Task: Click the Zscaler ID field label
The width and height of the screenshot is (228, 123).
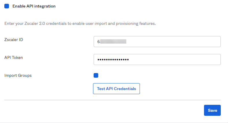Action: (14, 40)
